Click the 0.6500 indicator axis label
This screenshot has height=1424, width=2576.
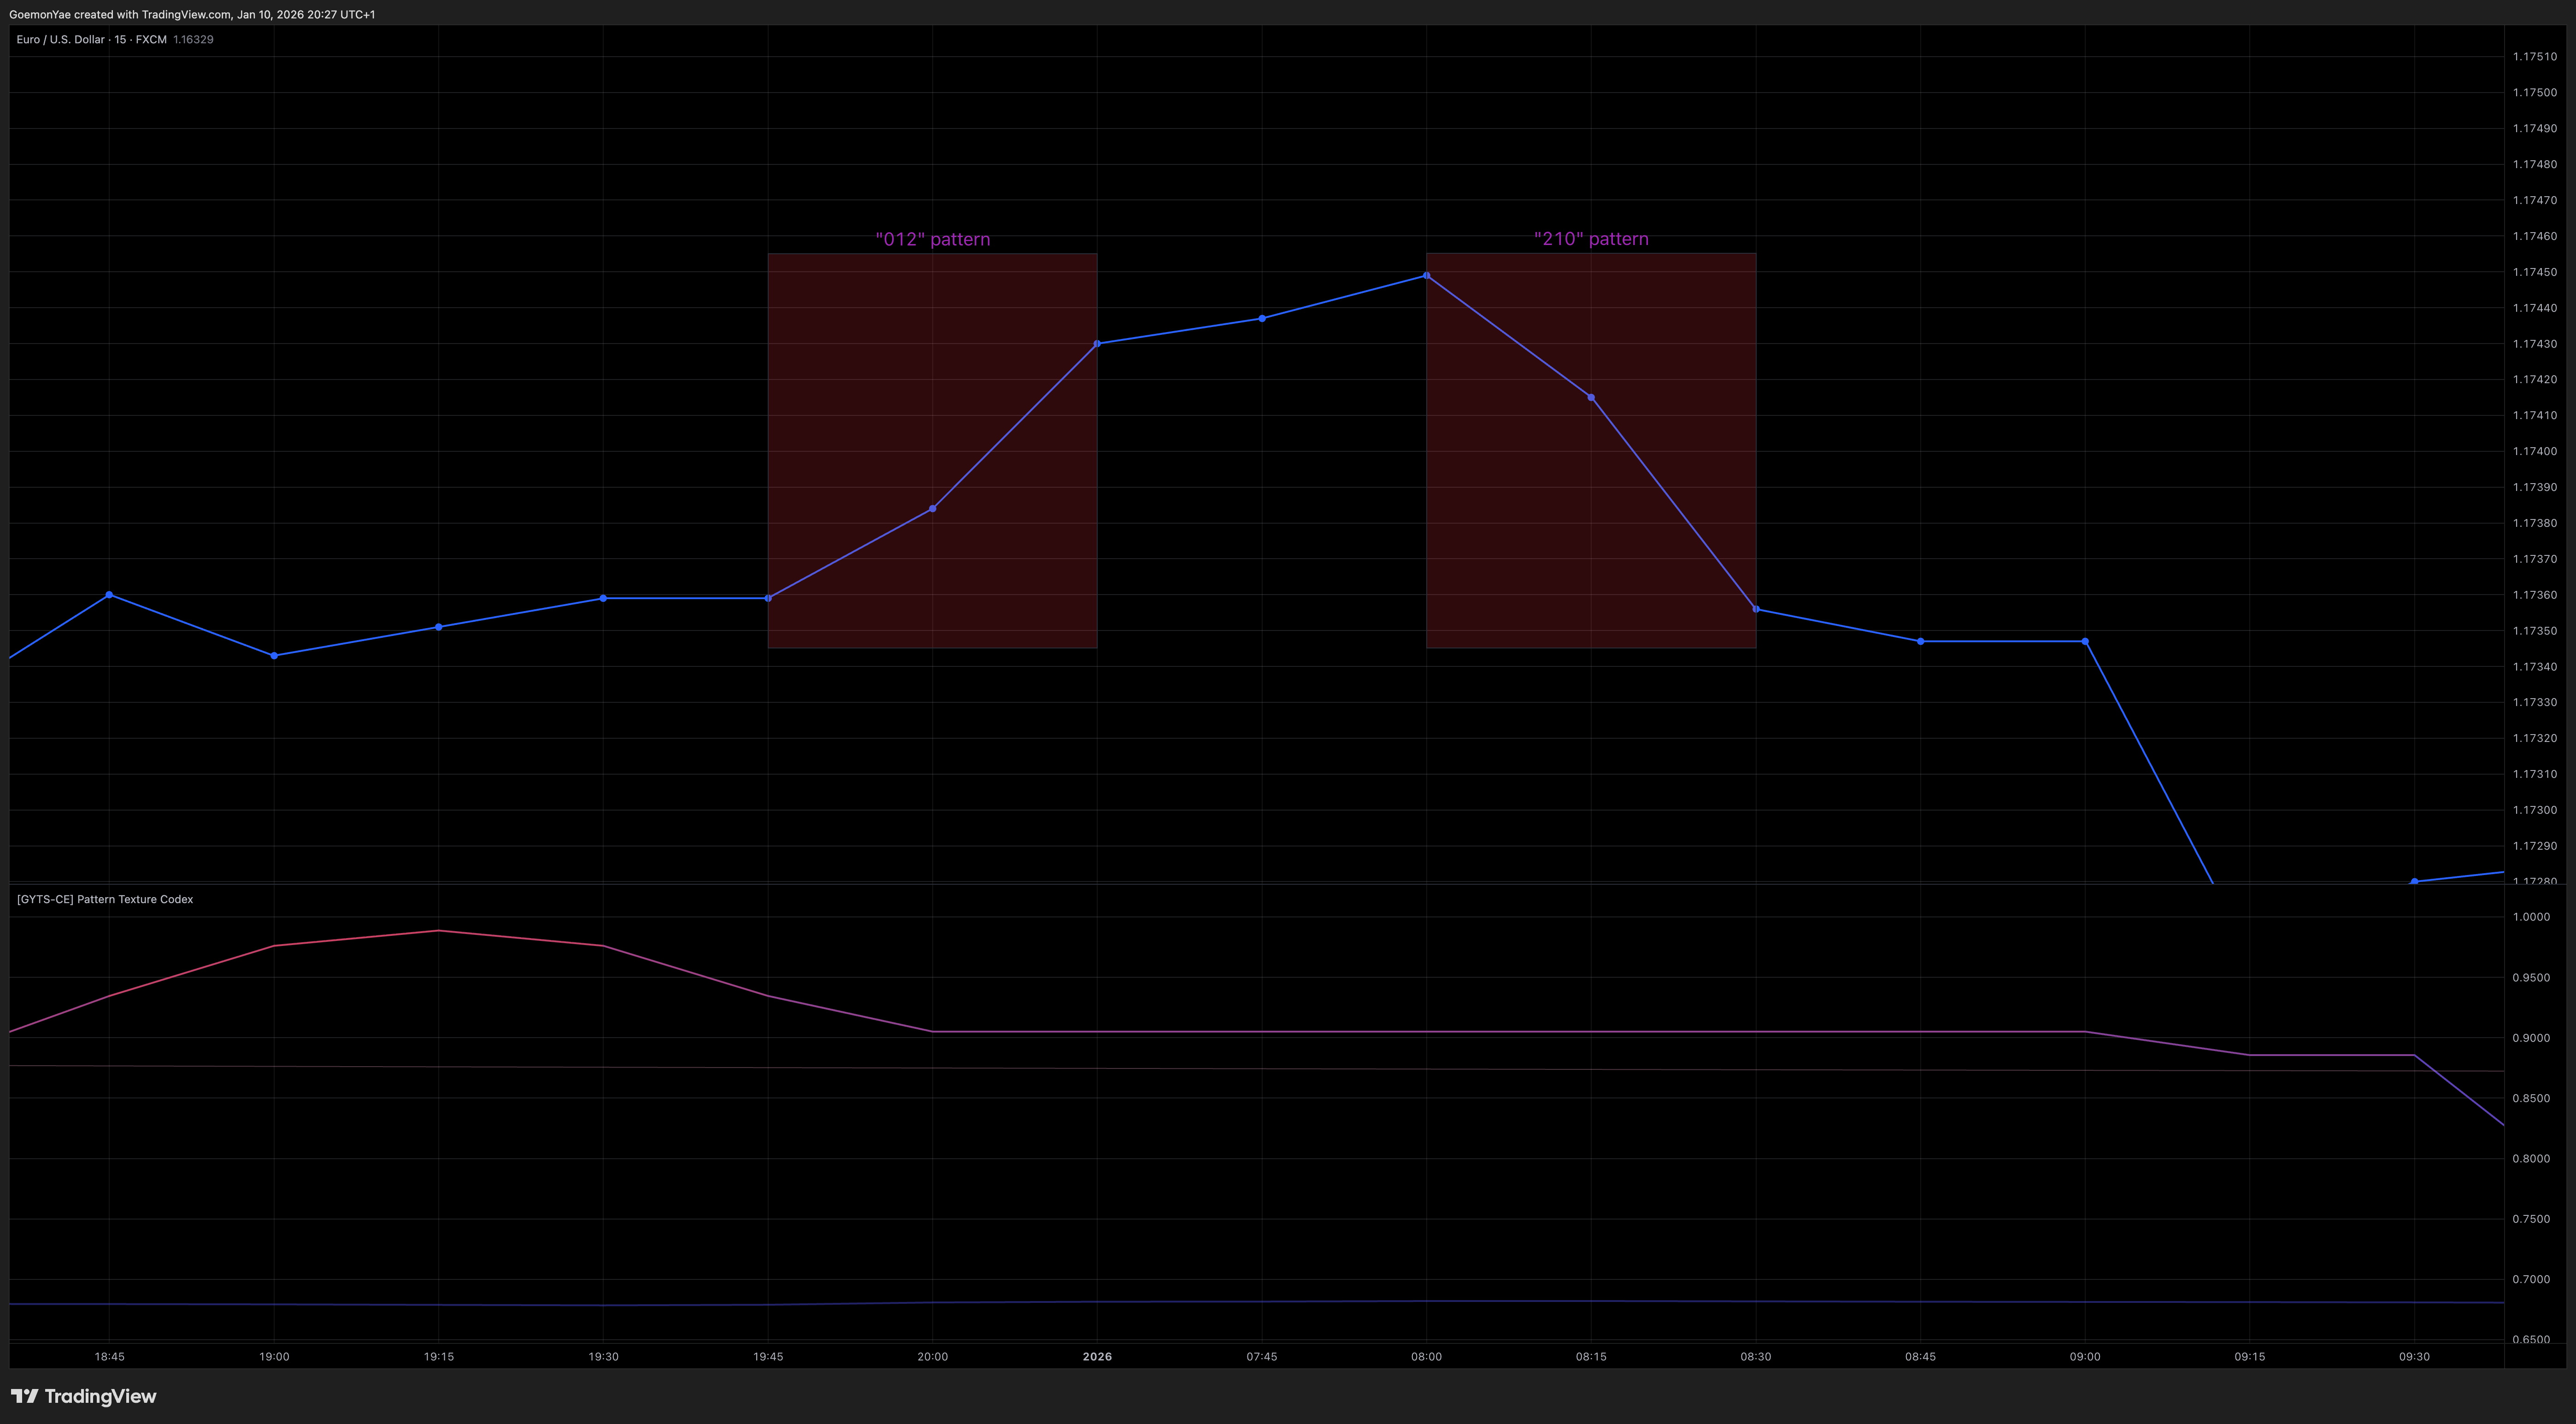coord(2530,1339)
